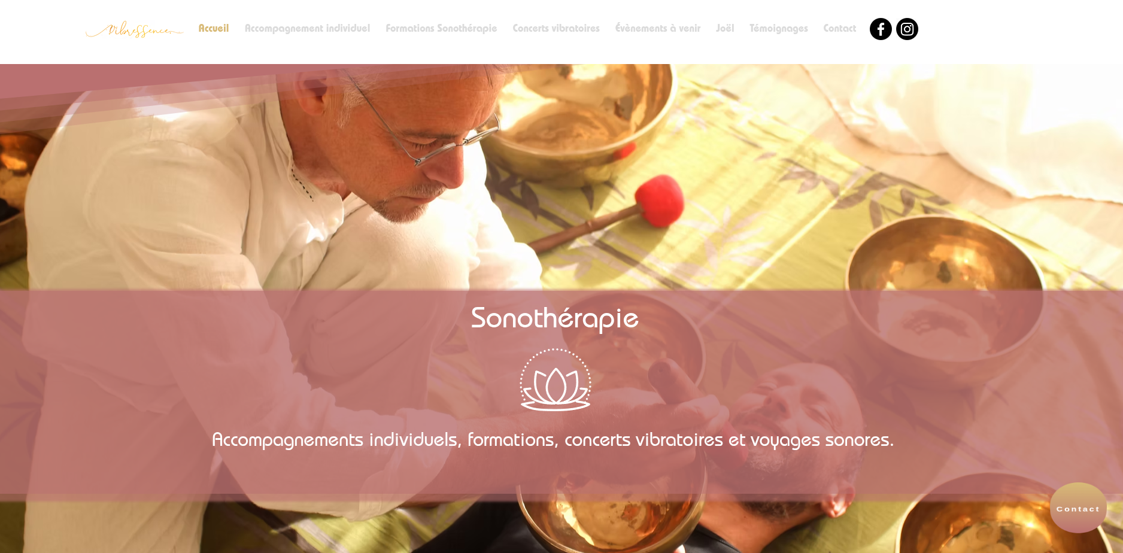Click the lotus flower icon

[x=556, y=380]
